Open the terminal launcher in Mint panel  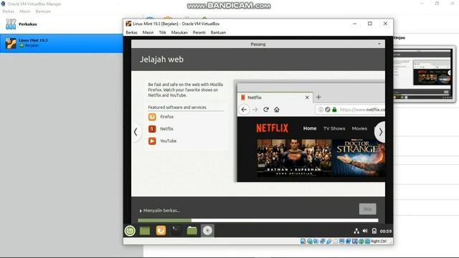176,231
